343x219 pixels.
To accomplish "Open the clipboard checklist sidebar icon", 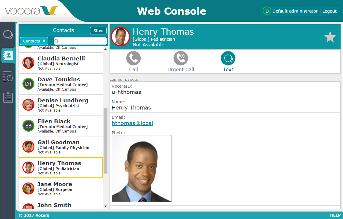I will (8, 97).
